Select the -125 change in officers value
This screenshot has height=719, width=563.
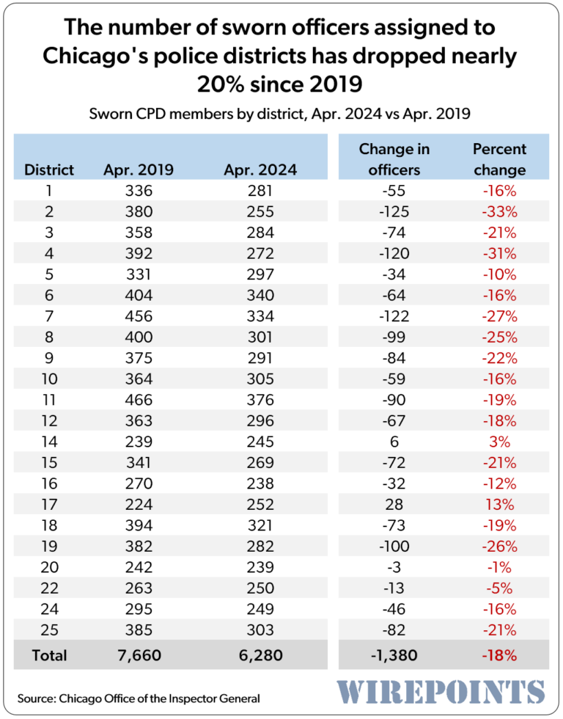(394, 212)
